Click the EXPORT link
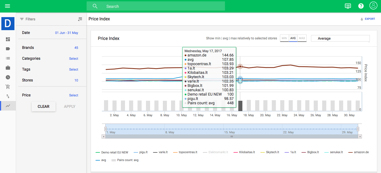Image resolution: width=381 pixels, height=173 pixels. [x=370, y=19]
